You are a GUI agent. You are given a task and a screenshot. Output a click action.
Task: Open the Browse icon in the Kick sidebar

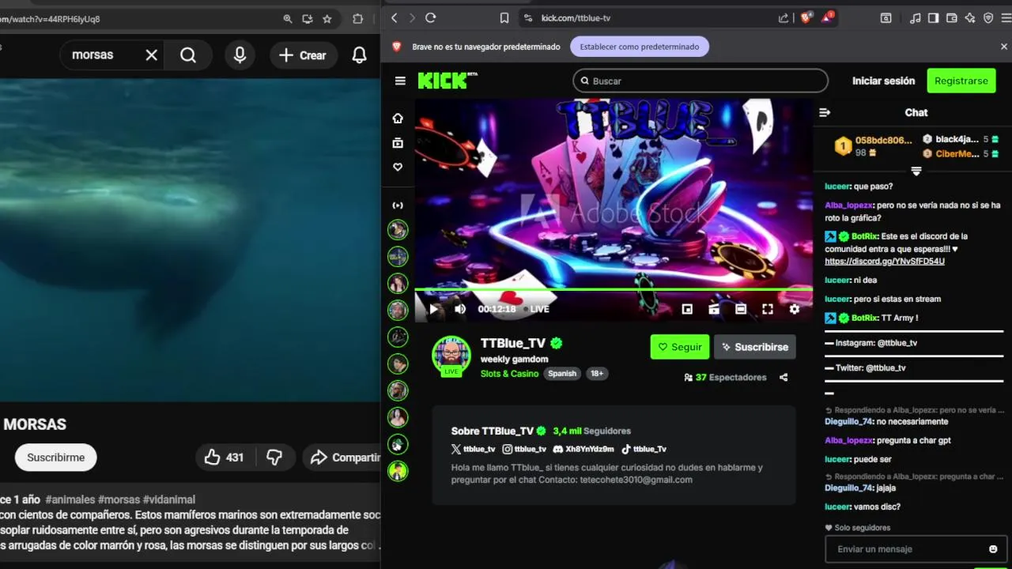(x=398, y=143)
